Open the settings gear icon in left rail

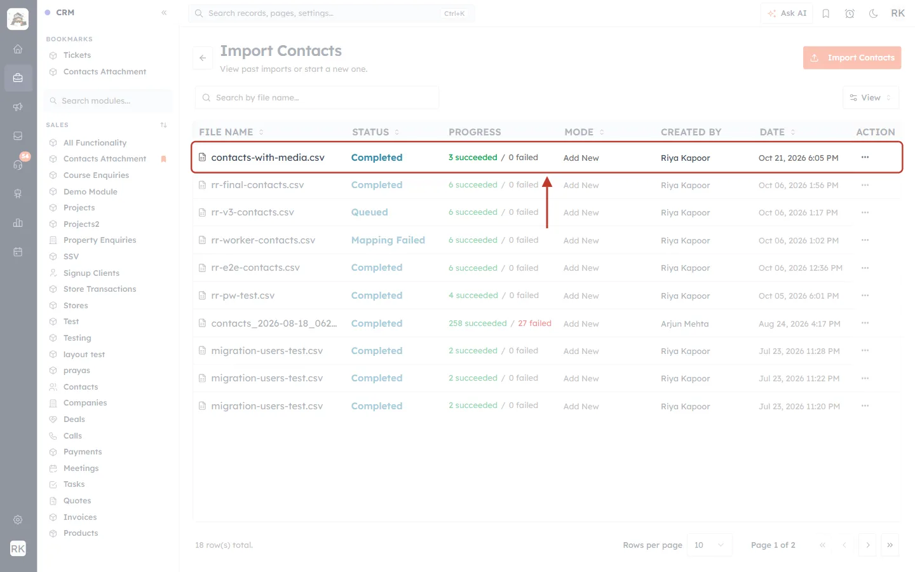[x=18, y=520]
